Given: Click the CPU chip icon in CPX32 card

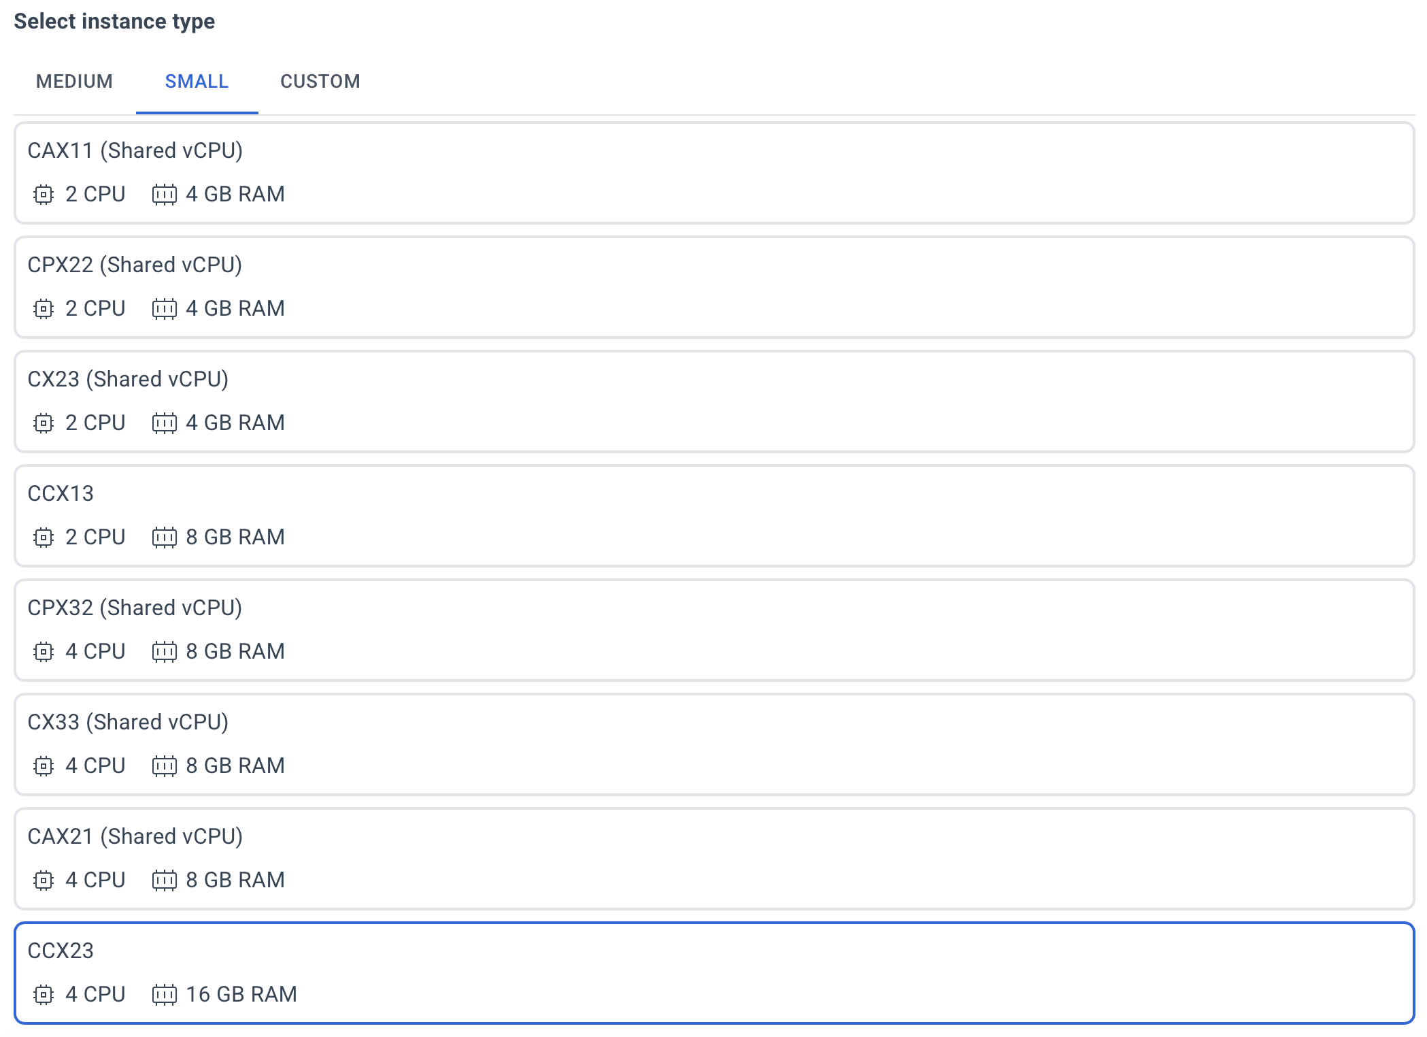Looking at the screenshot, I should pyautogui.click(x=43, y=652).
